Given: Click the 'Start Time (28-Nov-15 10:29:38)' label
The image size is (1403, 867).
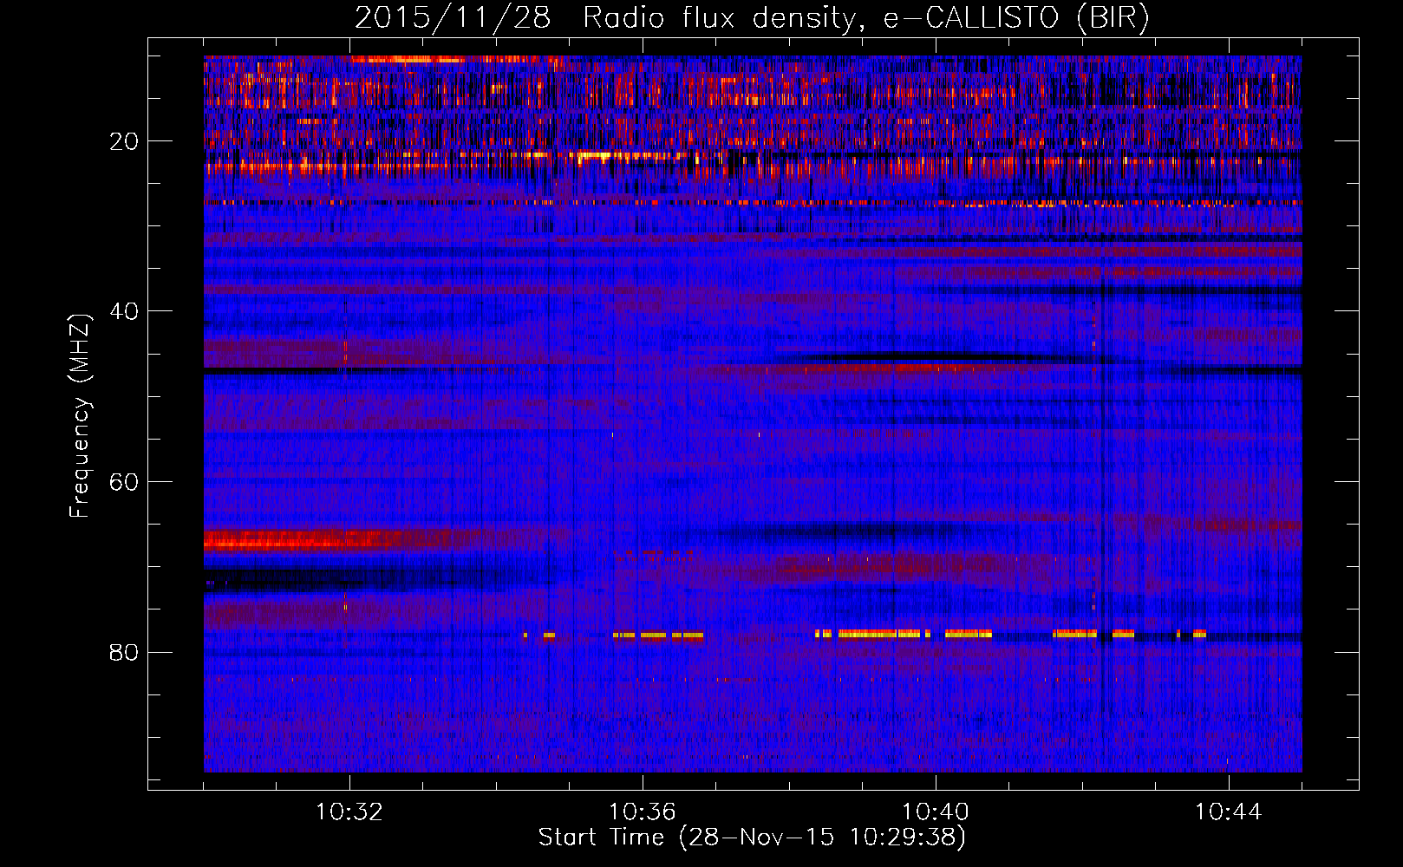Looking at the screenshot, I should pos(752,838).
